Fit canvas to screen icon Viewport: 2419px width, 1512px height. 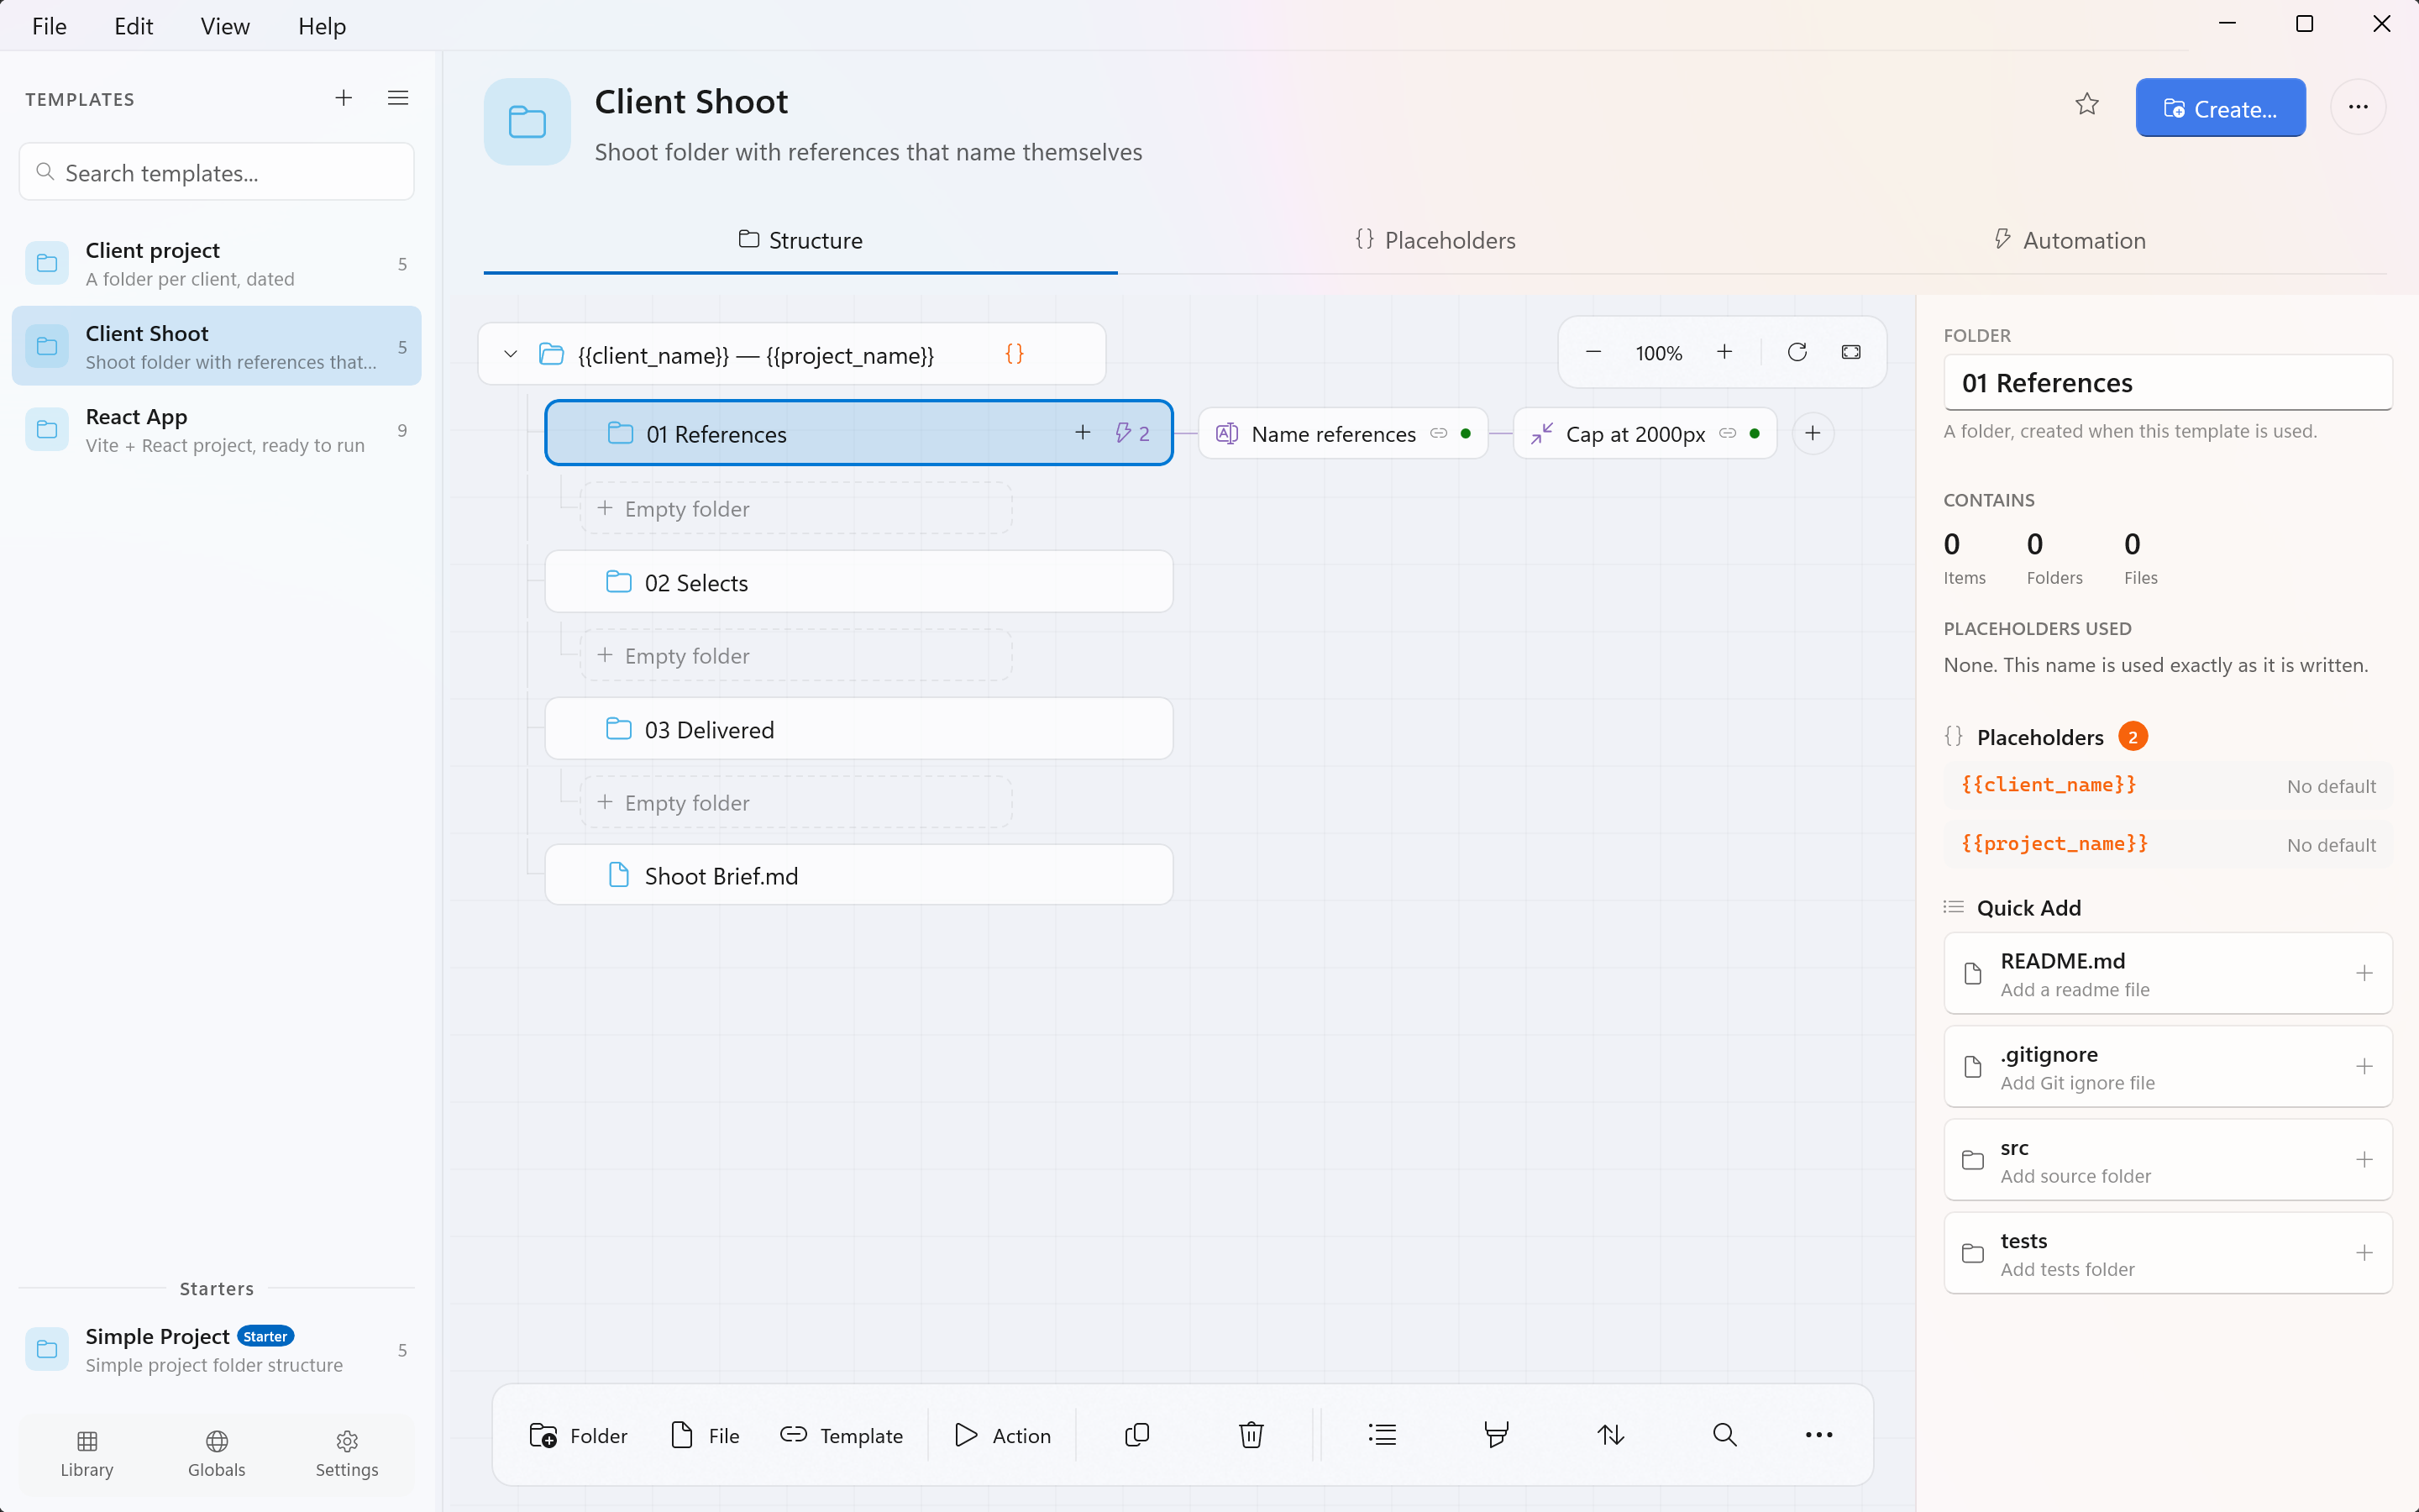point(1851,352)
